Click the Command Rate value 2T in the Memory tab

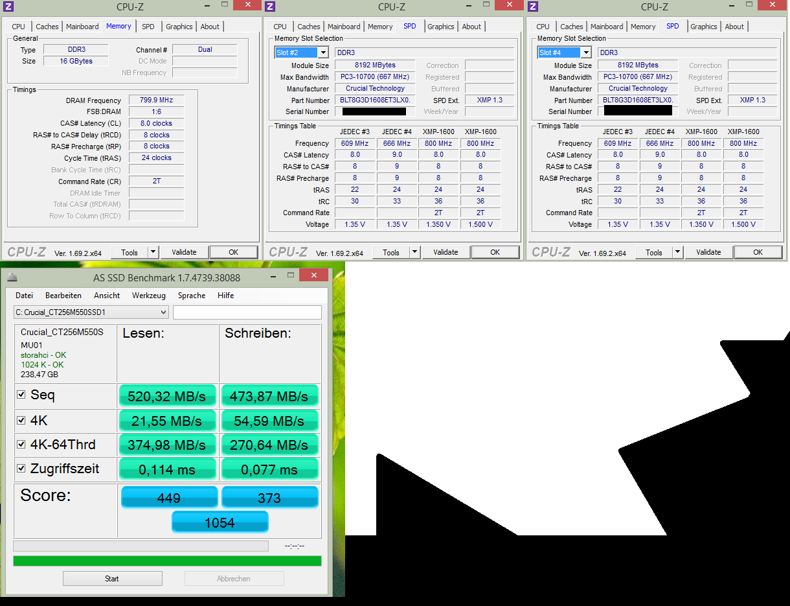pos(156,181)
